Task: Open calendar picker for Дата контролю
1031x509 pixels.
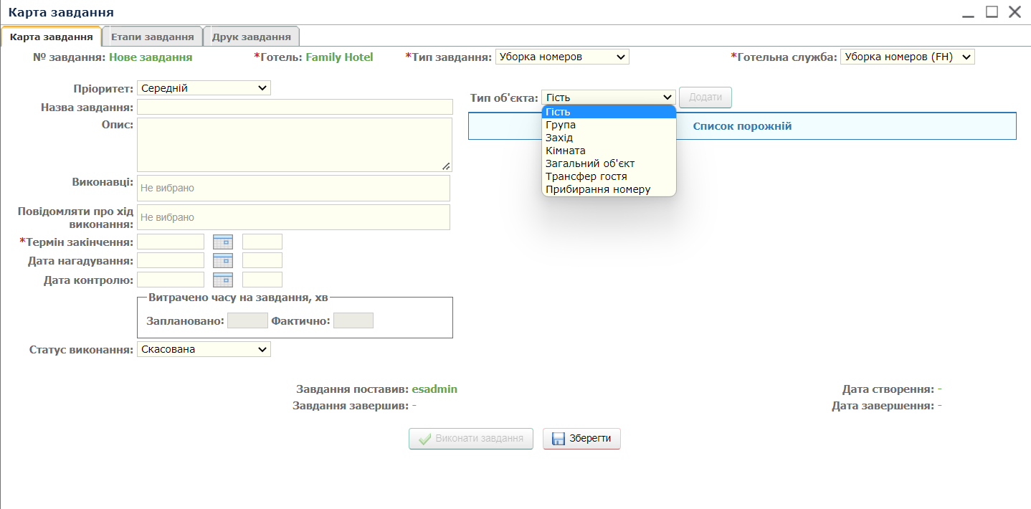Action: 223,280
